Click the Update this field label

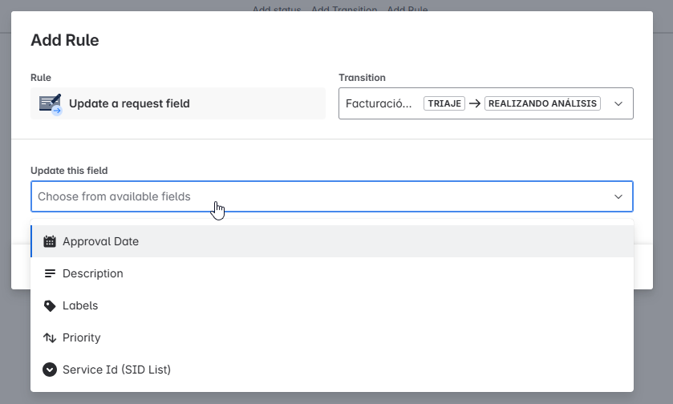coord(69,171)
